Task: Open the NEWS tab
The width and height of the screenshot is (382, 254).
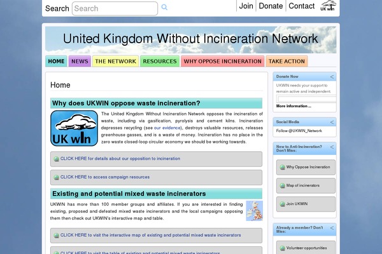Action: point(80,61)
